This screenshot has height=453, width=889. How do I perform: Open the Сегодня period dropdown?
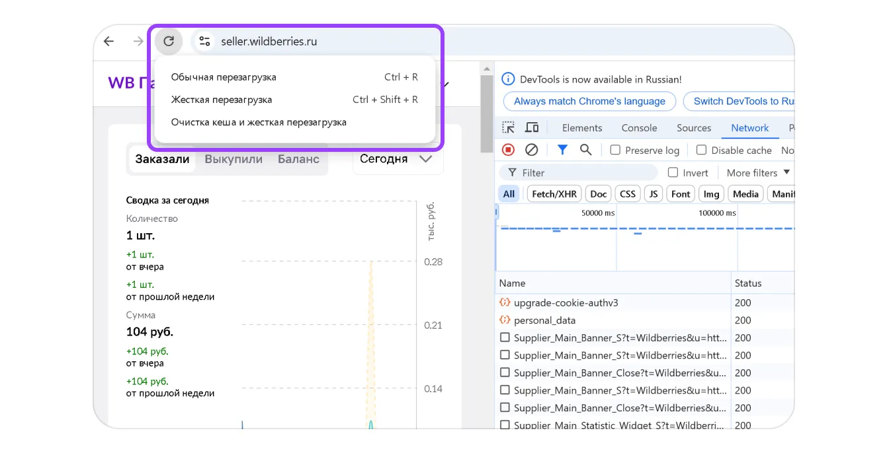tap(397, 159)
